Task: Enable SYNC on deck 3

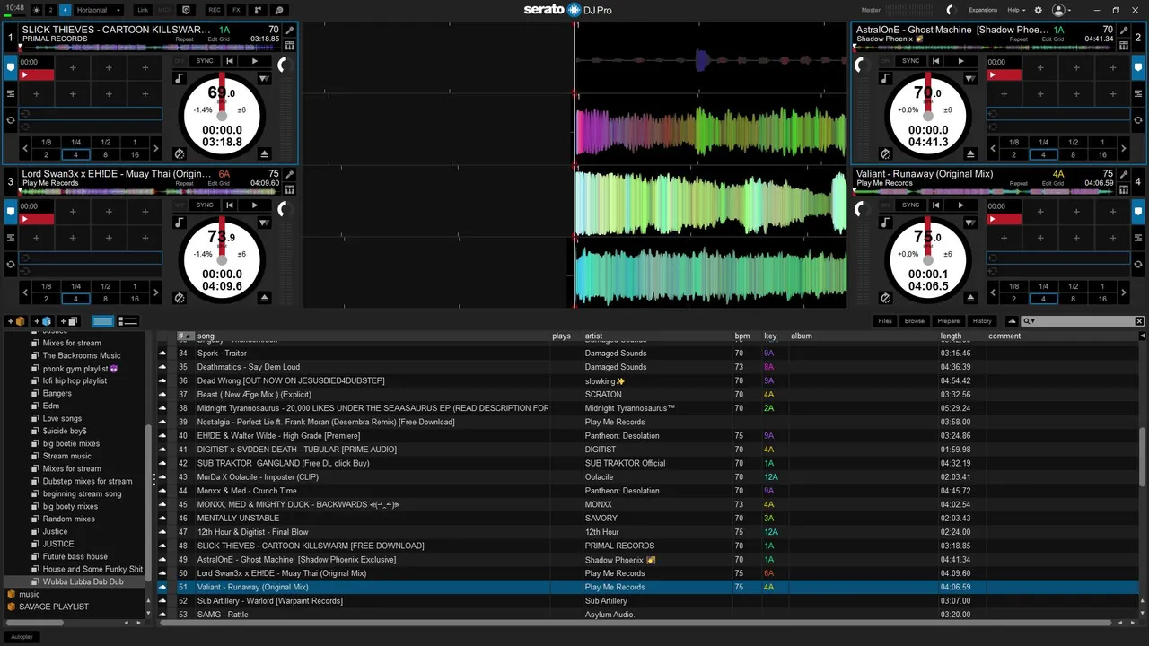Action: [205, 205]
